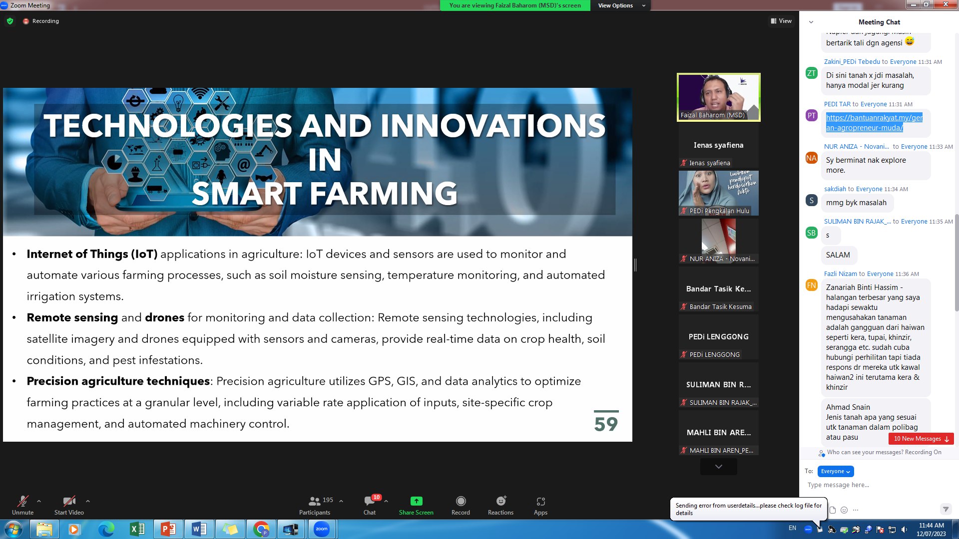The height and width of the screenshot is (539, 959).
Task: Expand chat options arrow
Action: 386,501
